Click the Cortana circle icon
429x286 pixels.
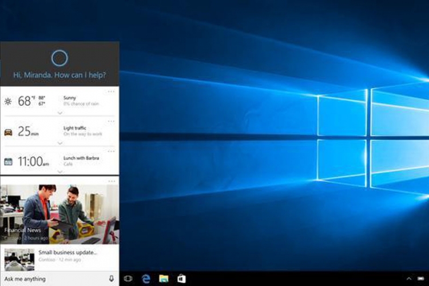point(59,58)
